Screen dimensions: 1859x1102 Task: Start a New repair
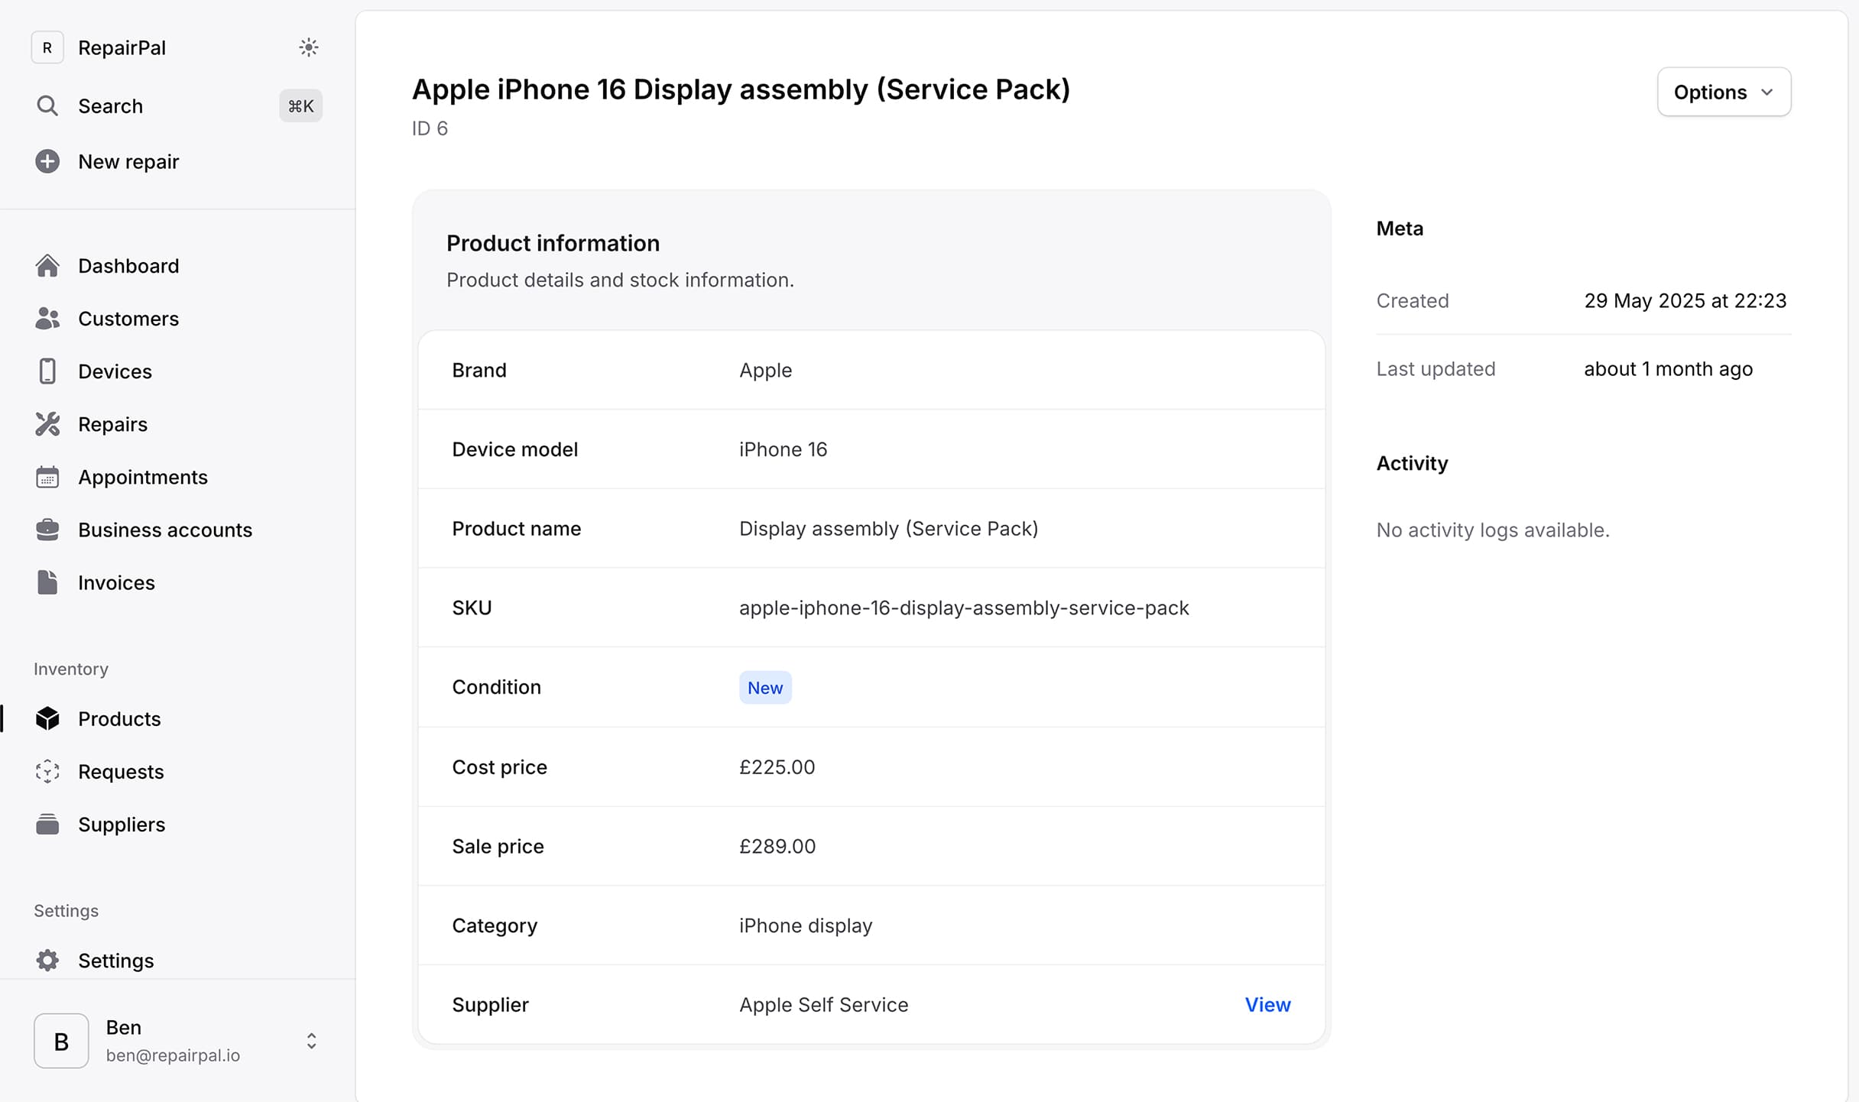(128, 161)
